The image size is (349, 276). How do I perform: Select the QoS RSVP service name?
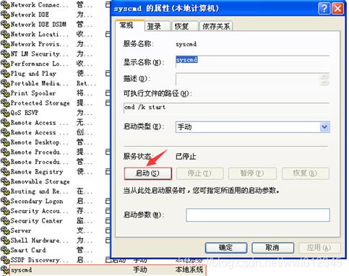point(25,113)
